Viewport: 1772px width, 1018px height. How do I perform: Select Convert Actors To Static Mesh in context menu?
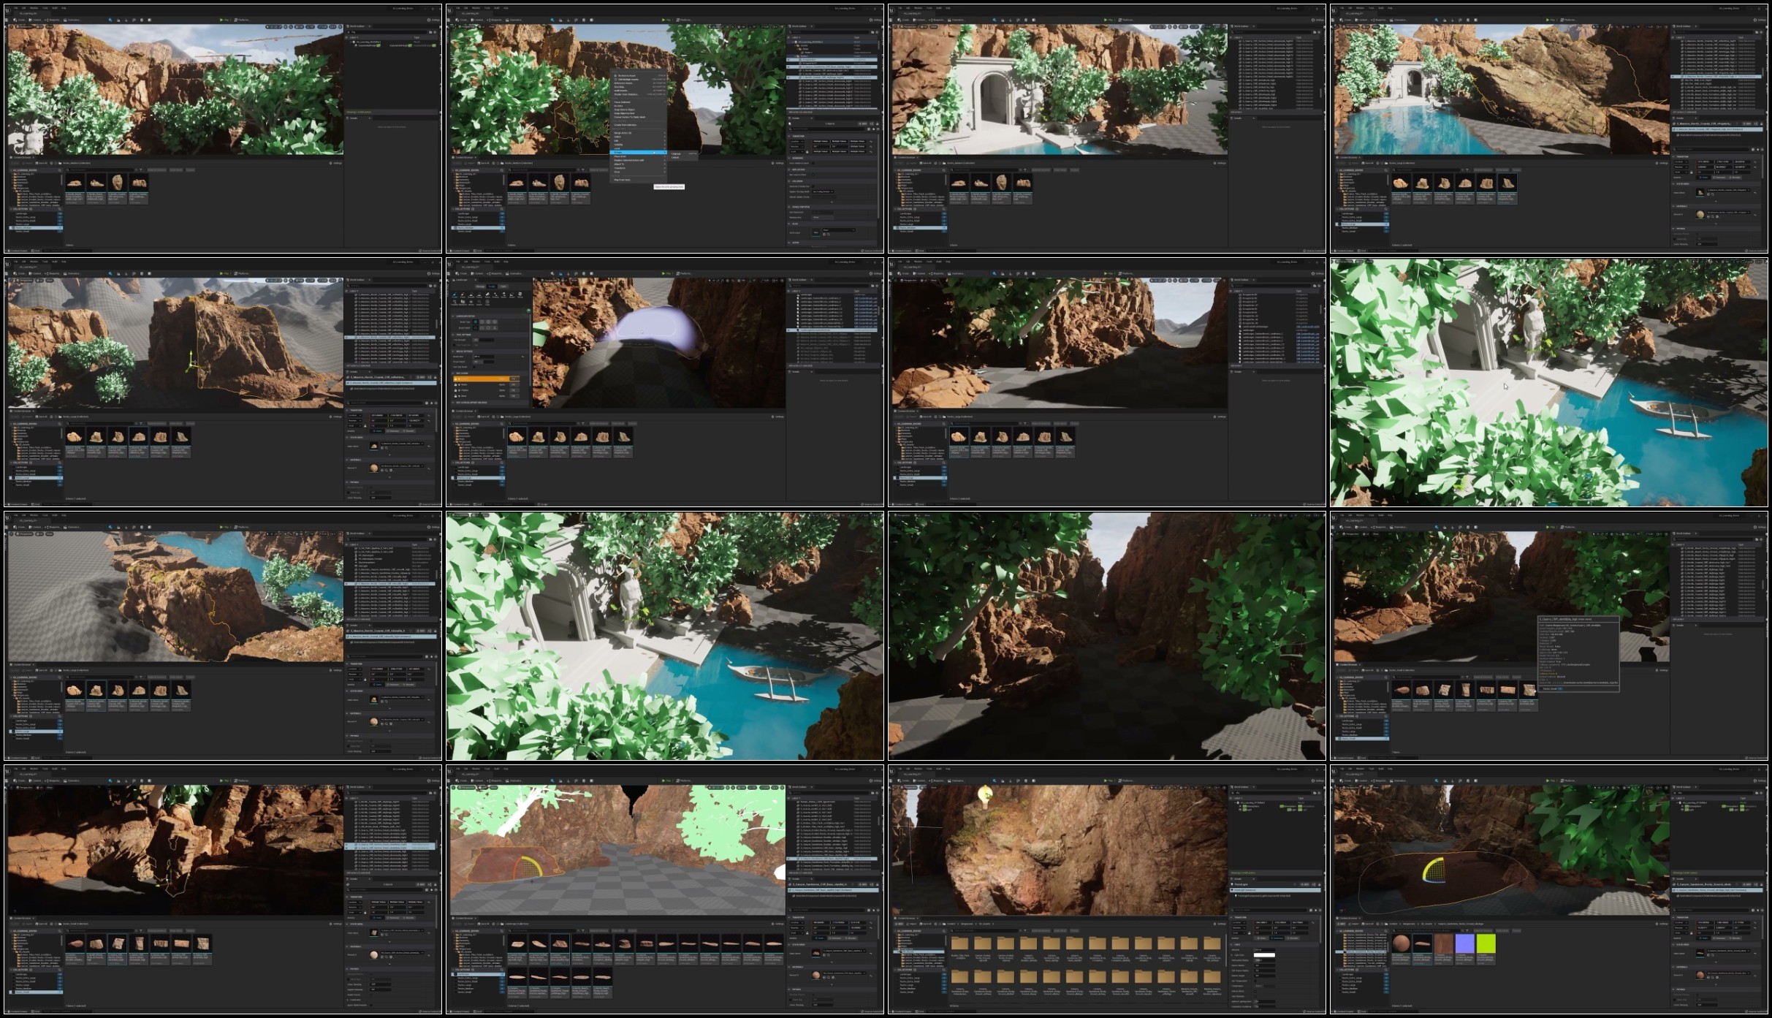[x=629, y=117]
